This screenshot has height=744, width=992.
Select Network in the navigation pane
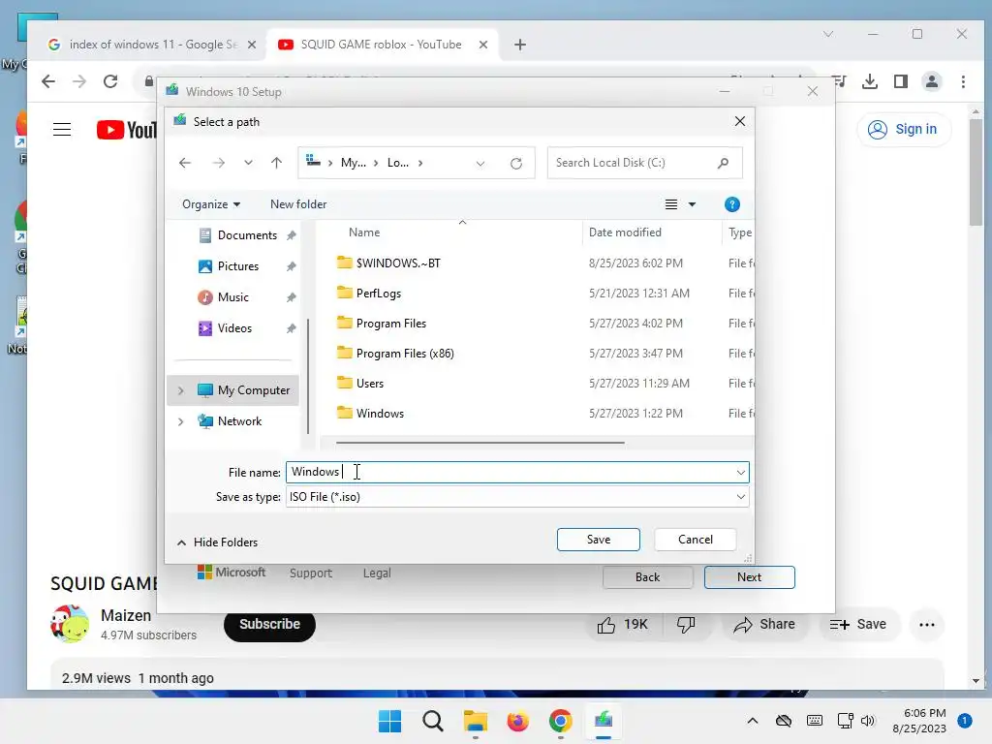[x=239, y=421]
